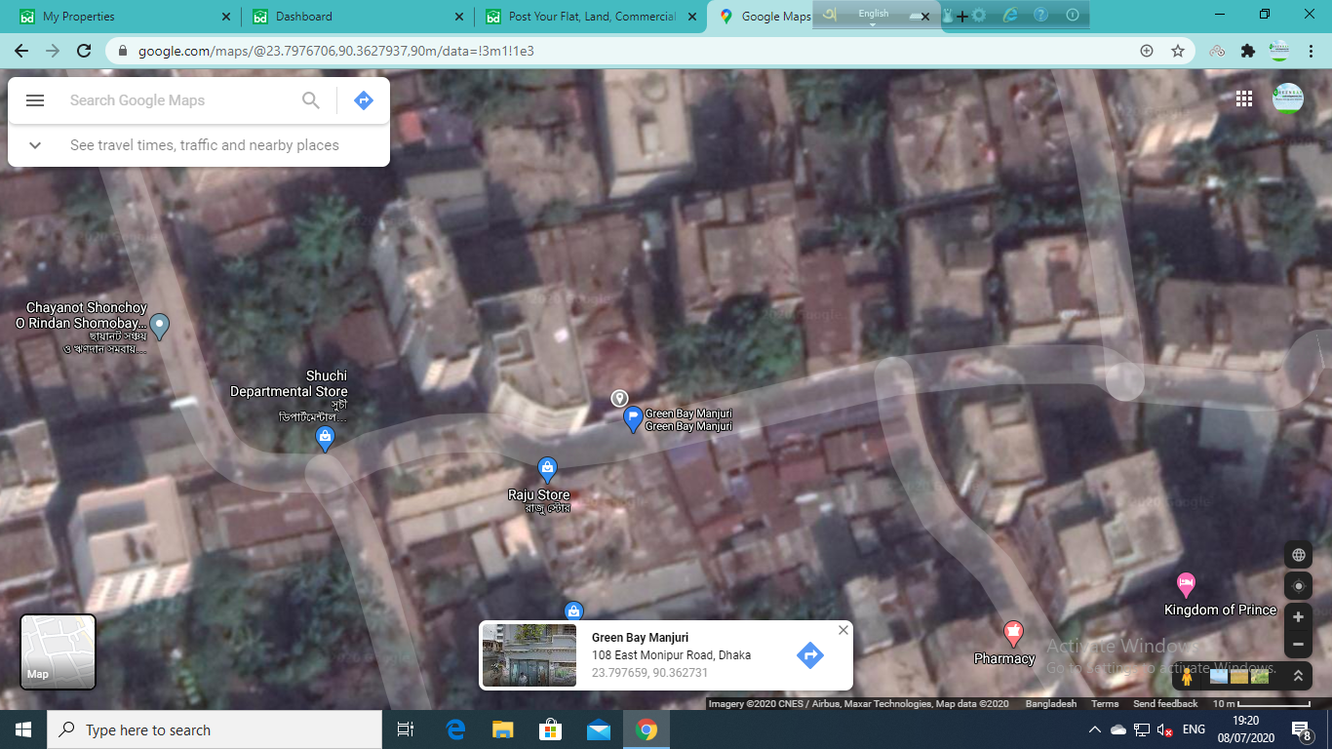Select the Google Maps browser tab
Viewport: 1332px width, 749px height.
pos(775,17)
